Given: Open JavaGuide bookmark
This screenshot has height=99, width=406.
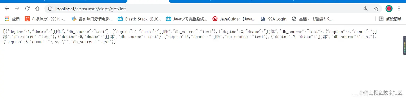Looking at the screenshot, I should tap(234, 19).
